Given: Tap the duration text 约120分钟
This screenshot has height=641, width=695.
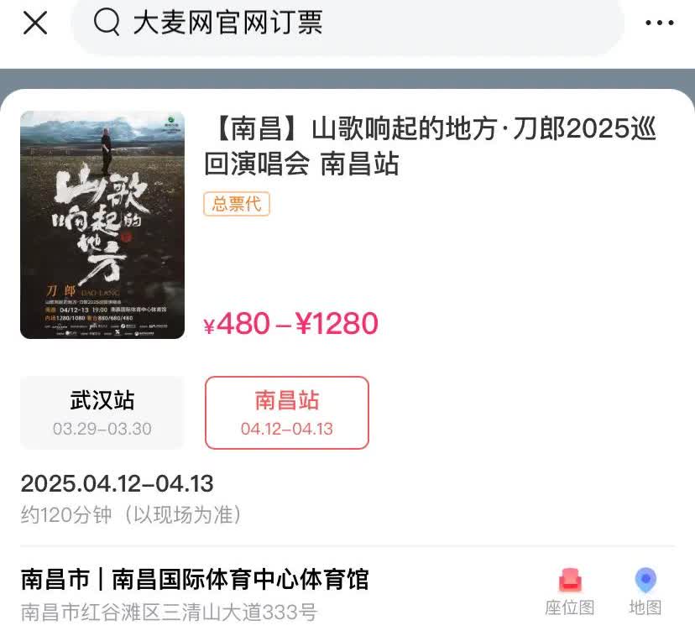Looking at the screenshot, I should pos(66,515).
